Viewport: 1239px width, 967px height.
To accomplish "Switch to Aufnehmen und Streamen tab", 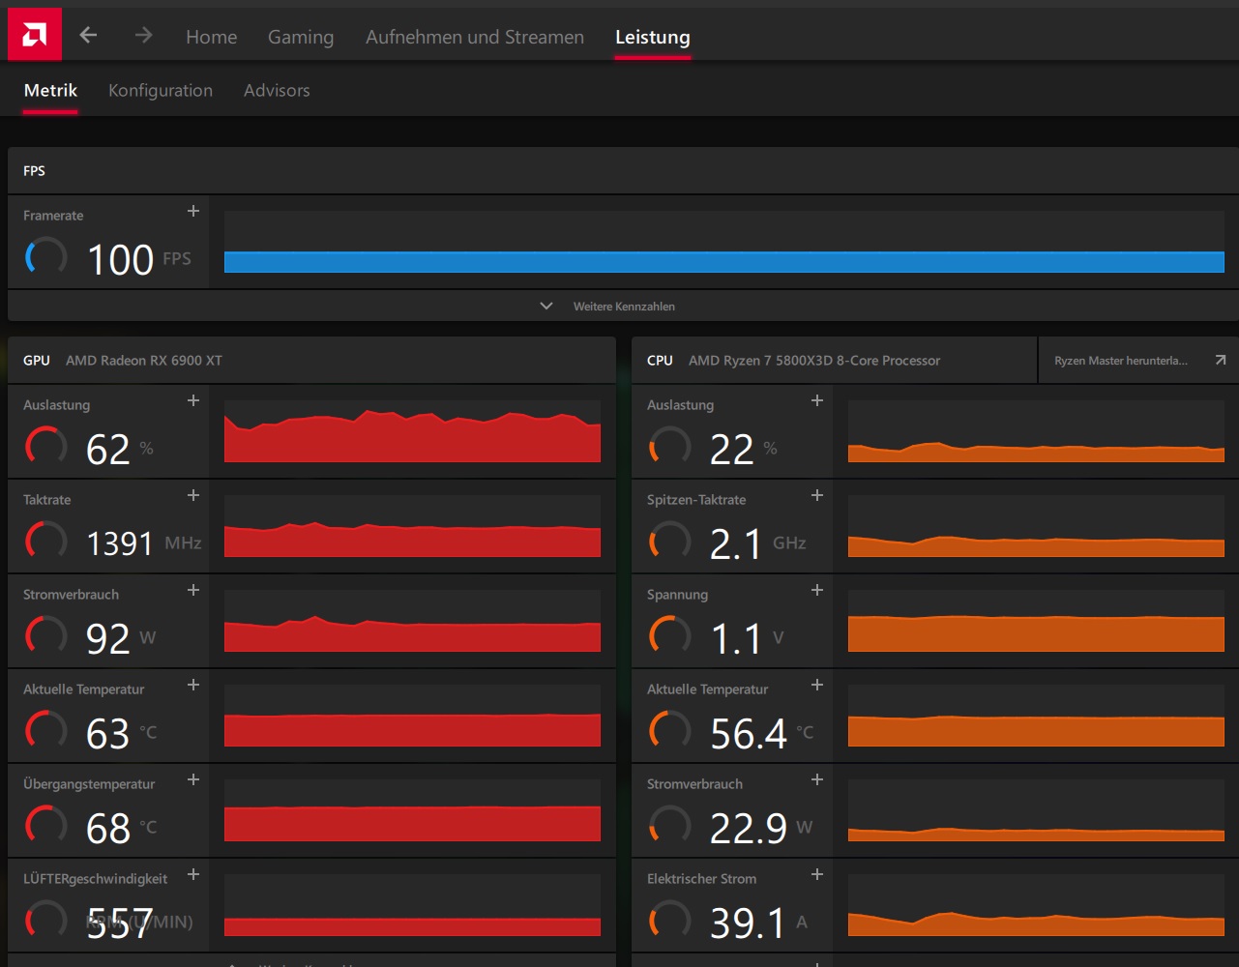I will 475,37.
